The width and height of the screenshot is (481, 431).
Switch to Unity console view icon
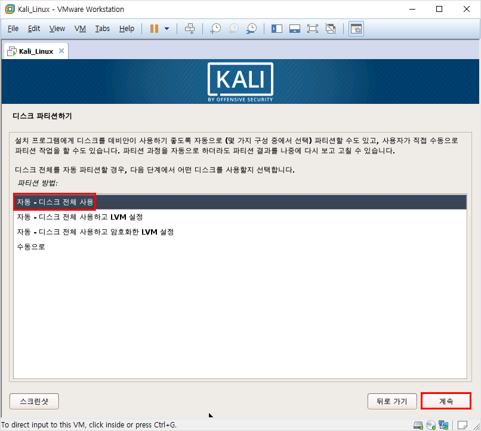(x=356, y=29)
